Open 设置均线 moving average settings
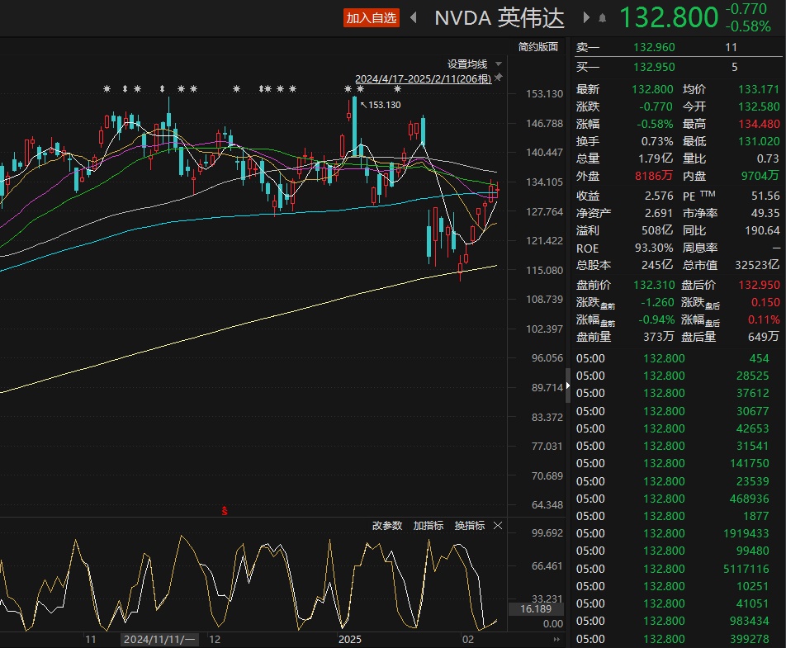The height and width of the screenshot is (648, 786). 466,64
